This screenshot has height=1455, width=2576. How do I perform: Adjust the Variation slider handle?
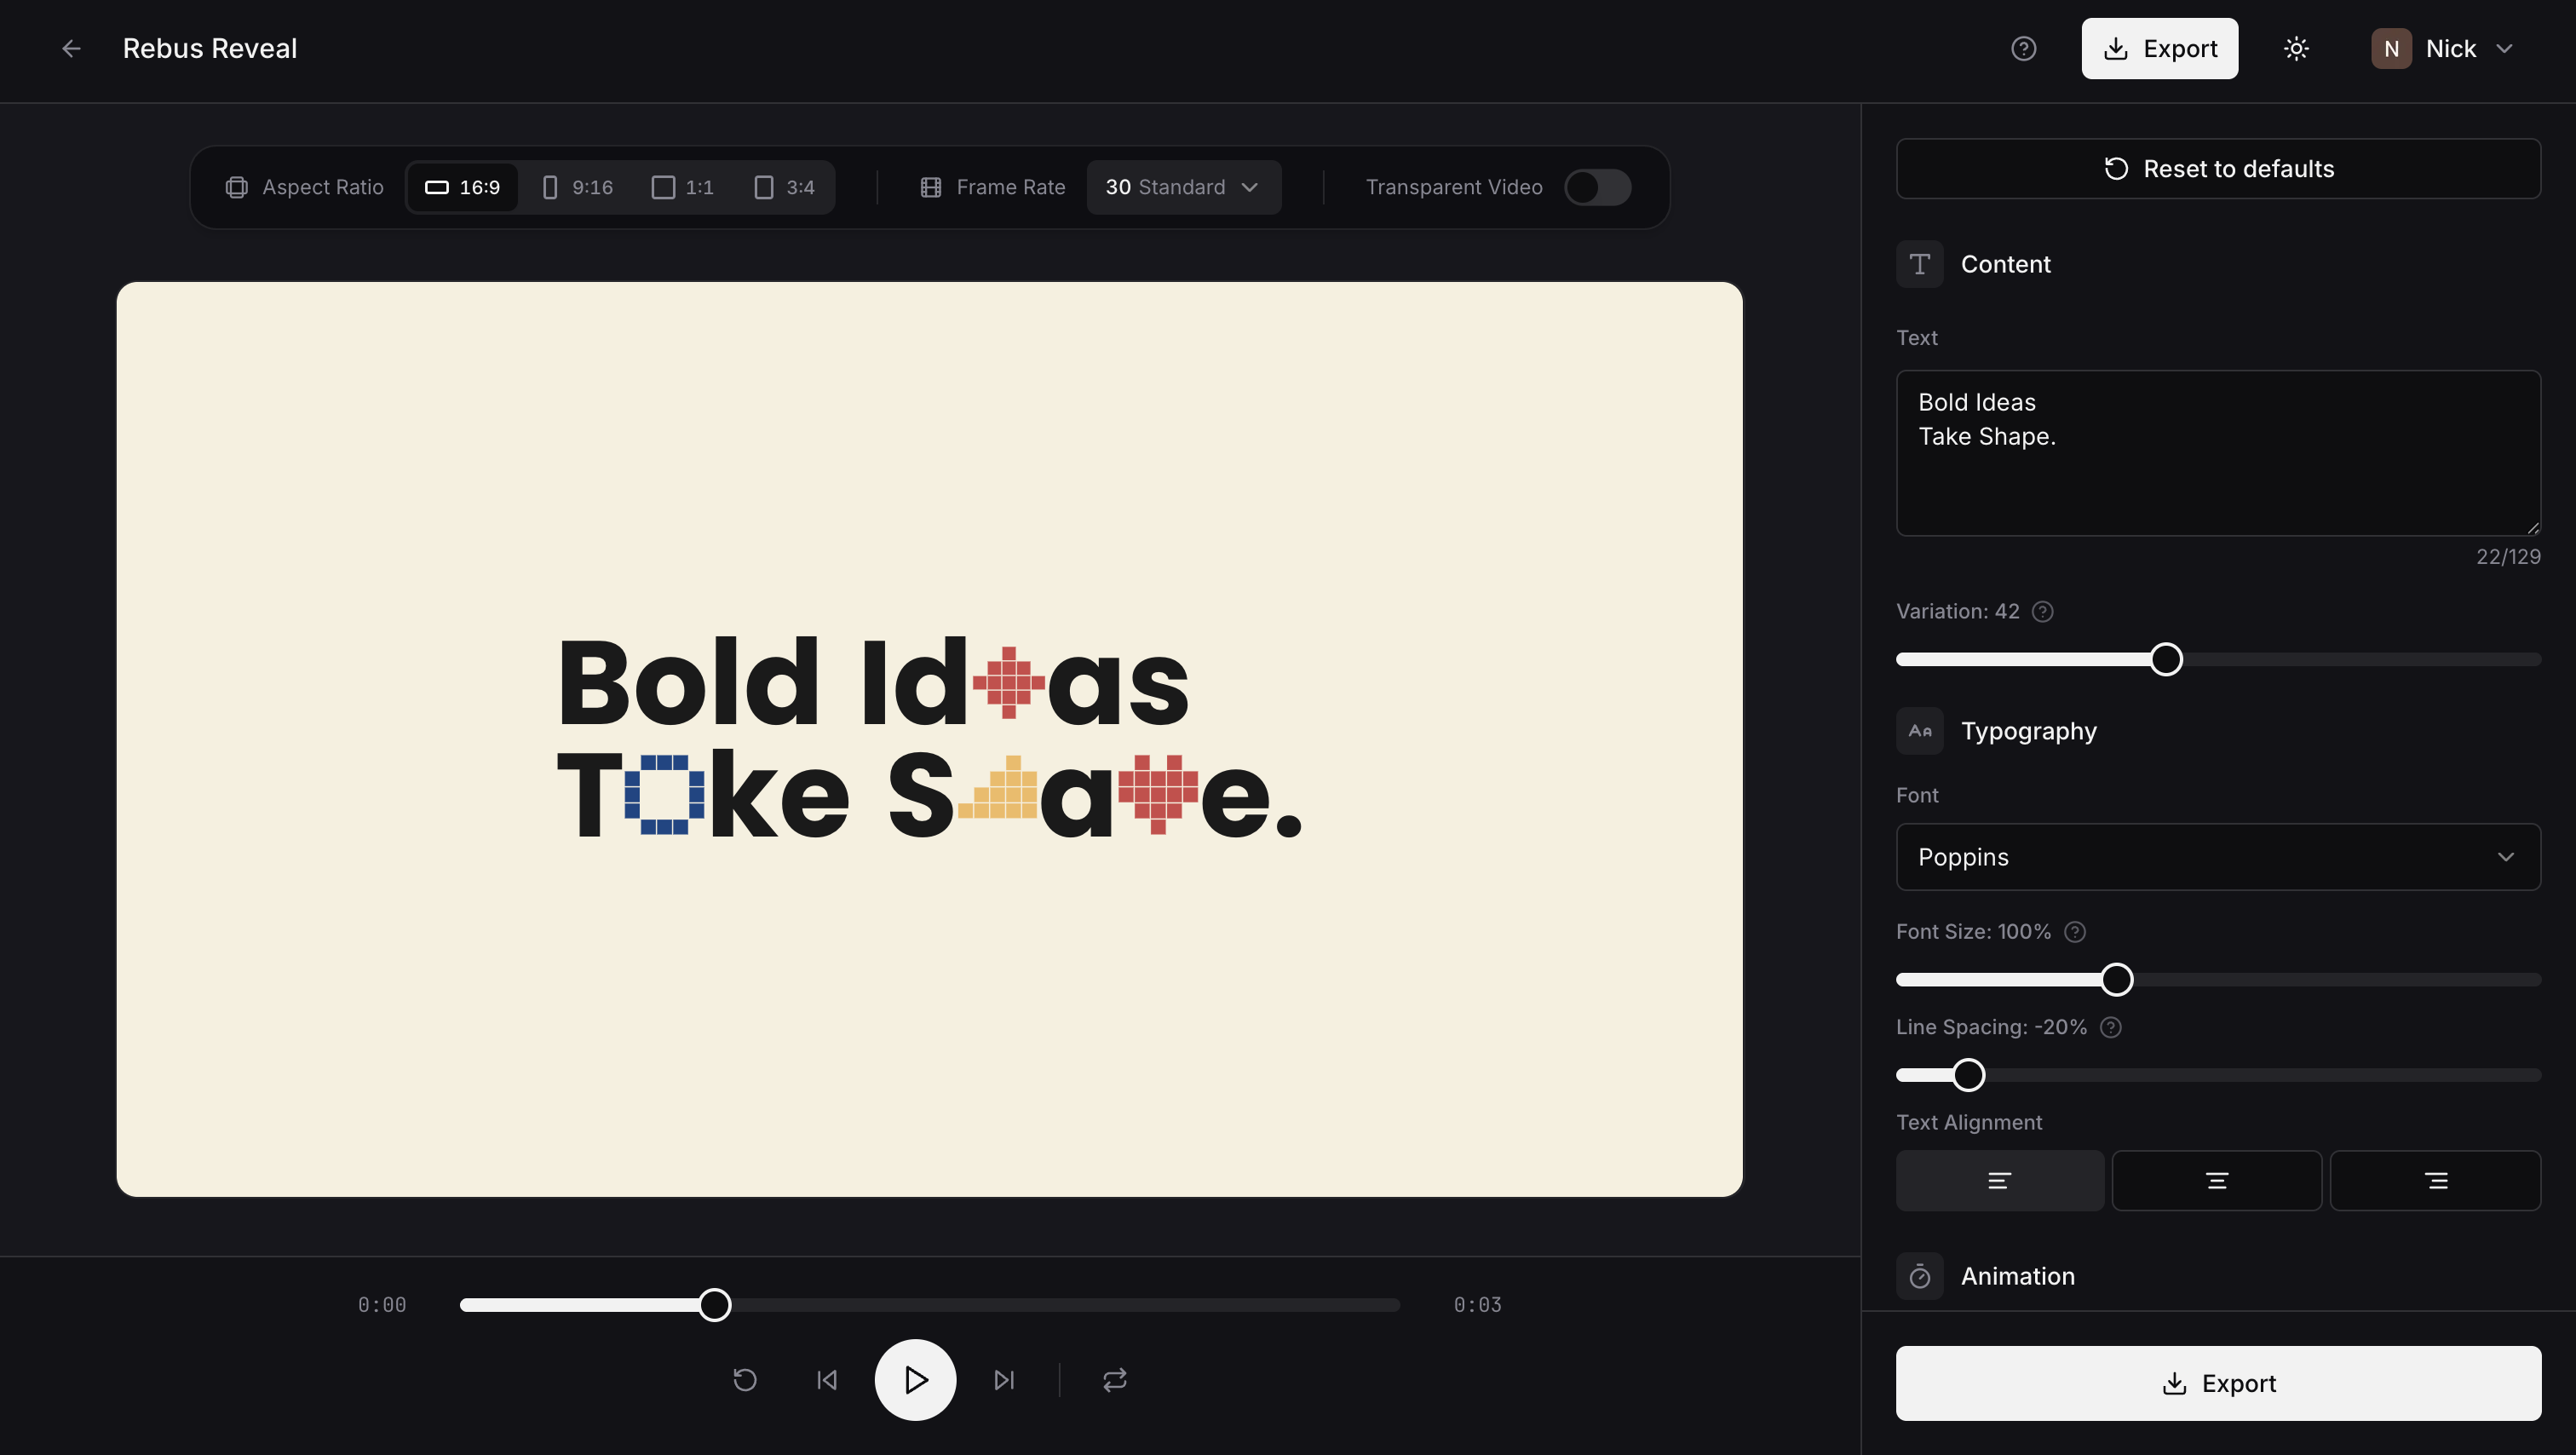coord(2166,660)
